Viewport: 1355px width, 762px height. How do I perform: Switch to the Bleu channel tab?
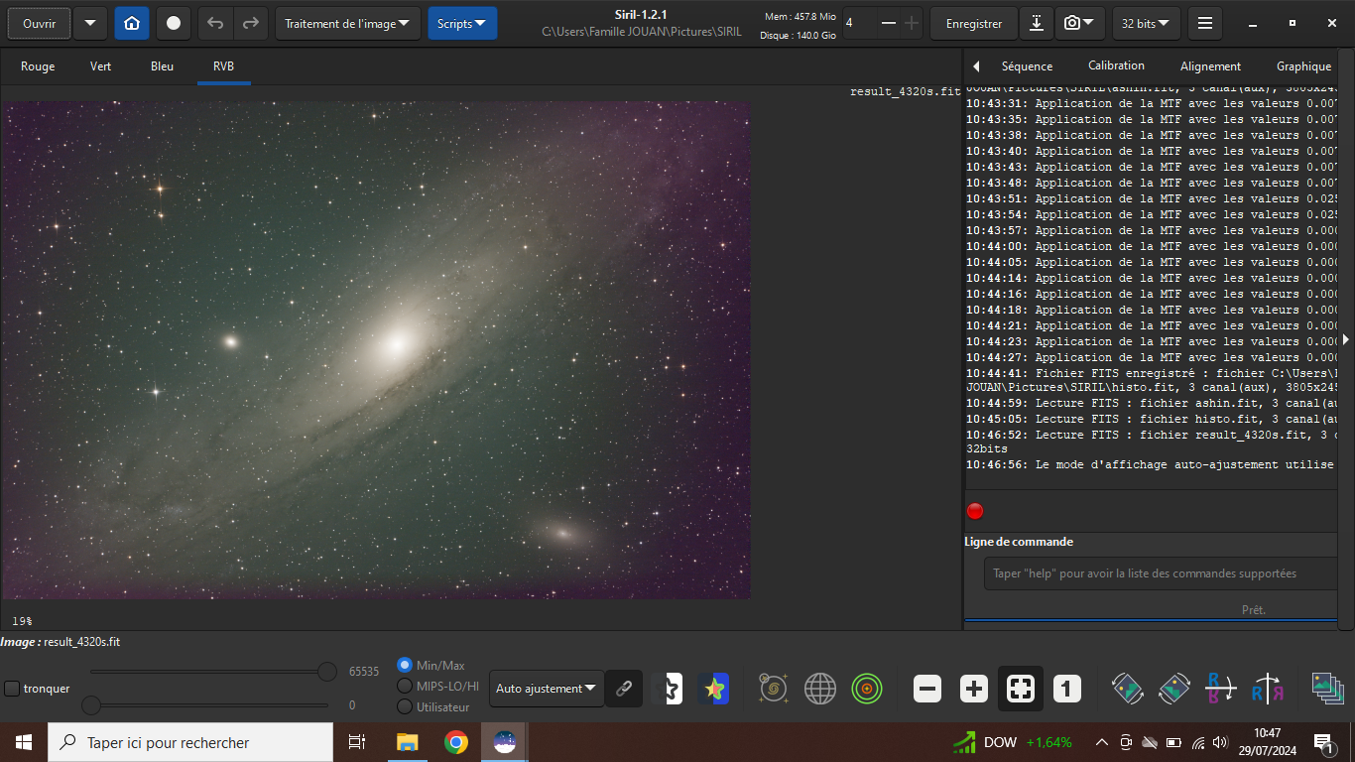click(163, 66)
